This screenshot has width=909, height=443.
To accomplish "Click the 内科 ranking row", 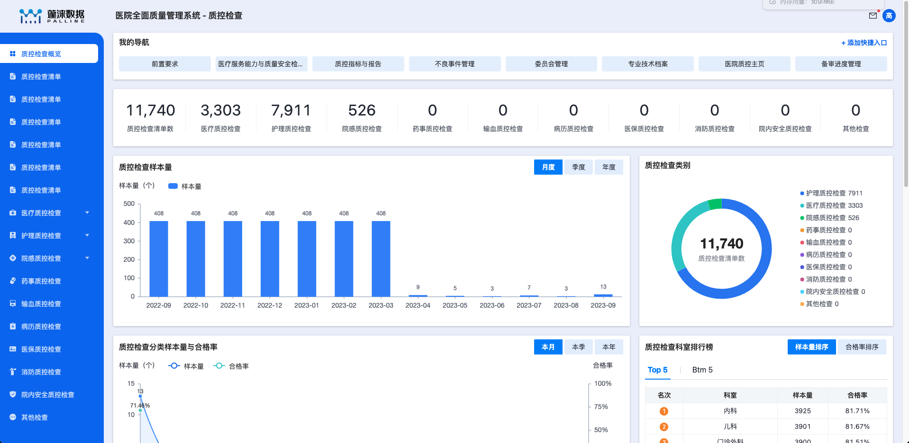I will point(766,411).
